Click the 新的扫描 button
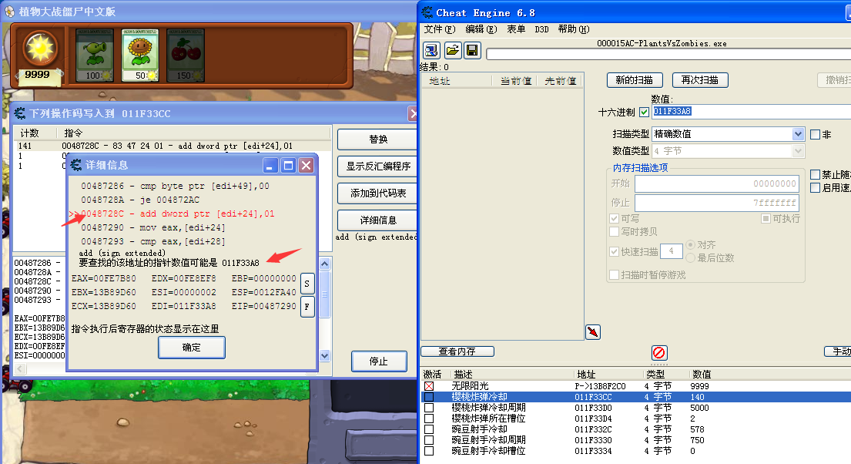851x464 pixels. click(635, 80)
